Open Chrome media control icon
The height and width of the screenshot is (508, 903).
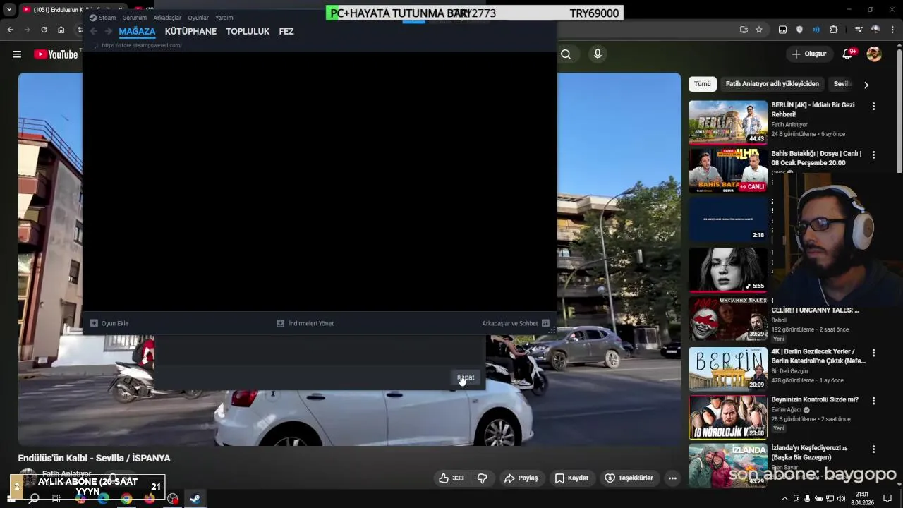coord(859,30)
